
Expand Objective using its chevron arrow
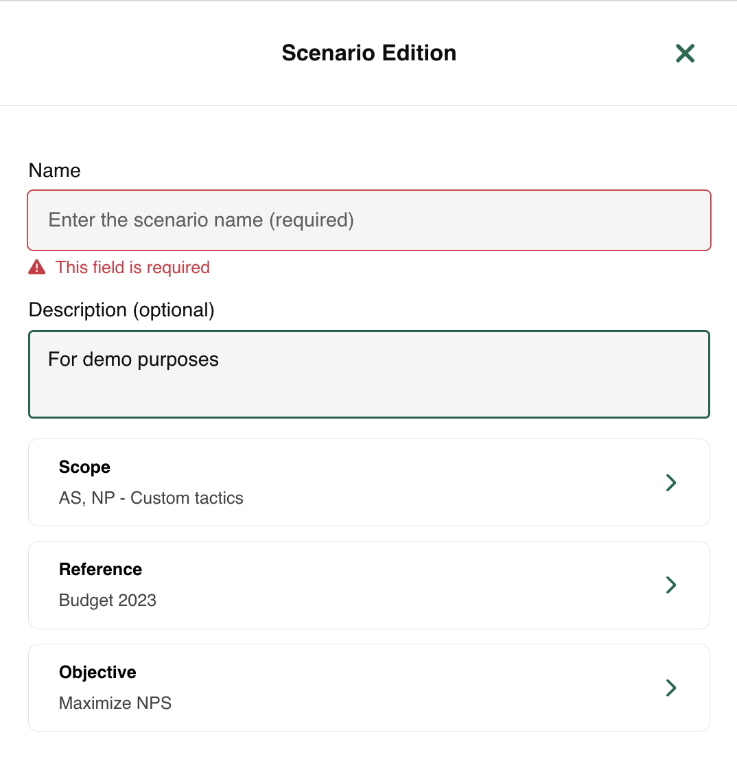pos(670,688)
